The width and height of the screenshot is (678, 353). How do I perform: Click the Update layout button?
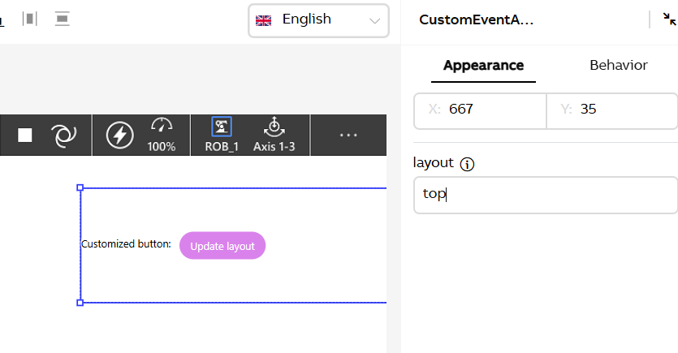tap(222, 246)
